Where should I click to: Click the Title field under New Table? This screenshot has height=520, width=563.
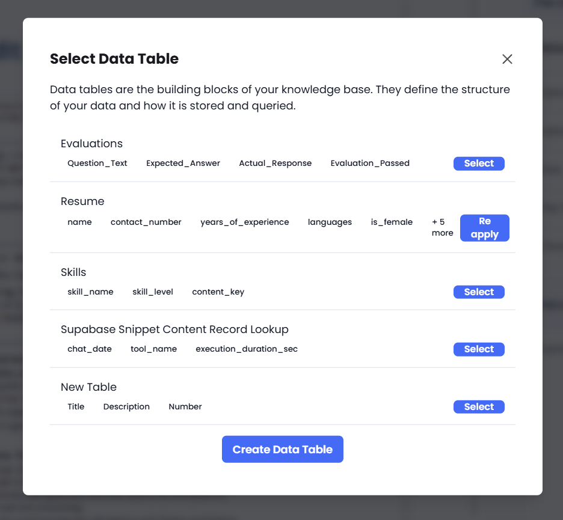(x=76, y=406)
